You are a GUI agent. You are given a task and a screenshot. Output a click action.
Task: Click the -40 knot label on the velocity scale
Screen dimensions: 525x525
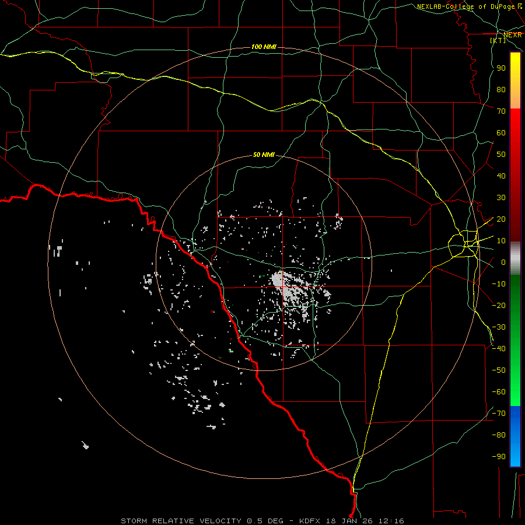499,349
